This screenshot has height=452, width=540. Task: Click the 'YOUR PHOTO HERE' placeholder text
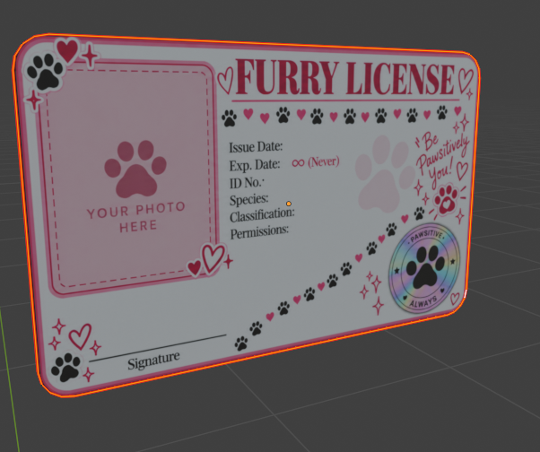pyautogui.click(x=136, y=216)
